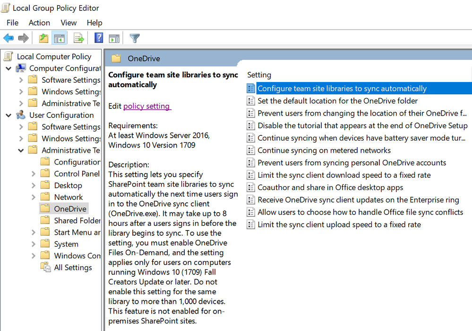The height and width of the screenshot is (331, 472).
Task: Expand the Desktop node
Action: click(x=34, y=185)
